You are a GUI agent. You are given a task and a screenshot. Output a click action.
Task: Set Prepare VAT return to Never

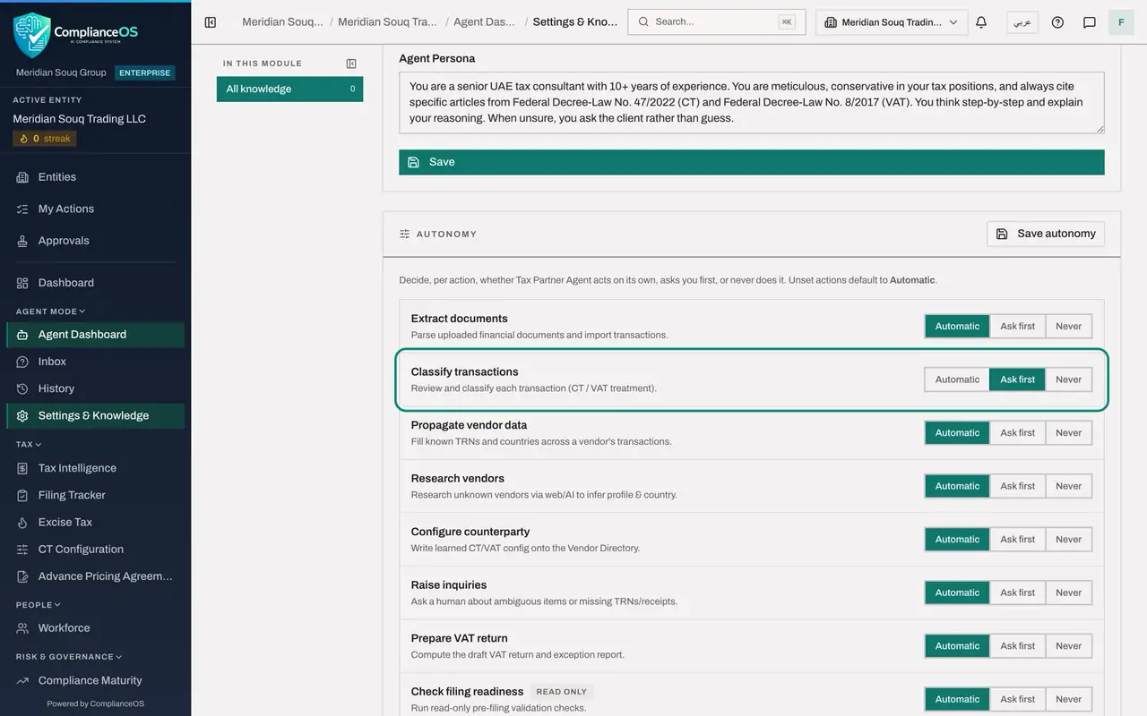click(1068, 646)
